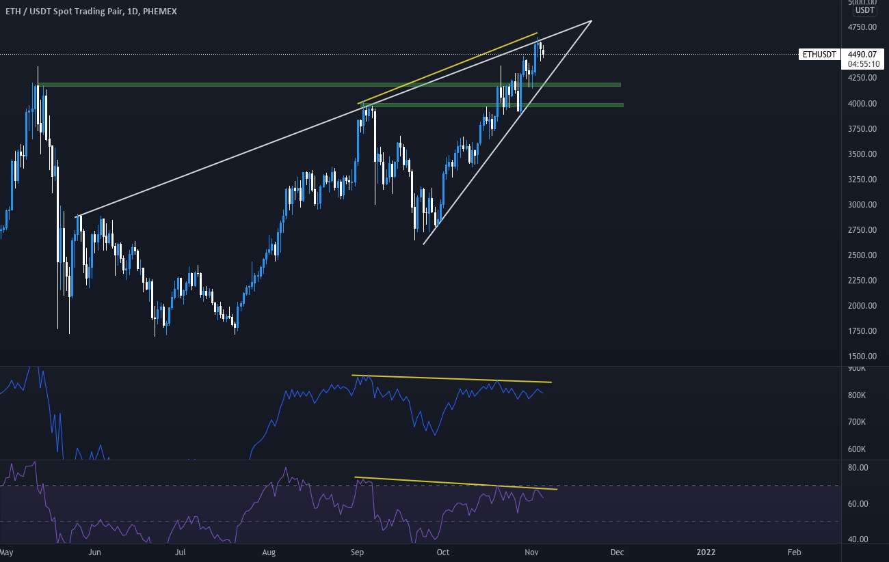Click the 3000.00 price axis label
889x562 pixels.
862,205
